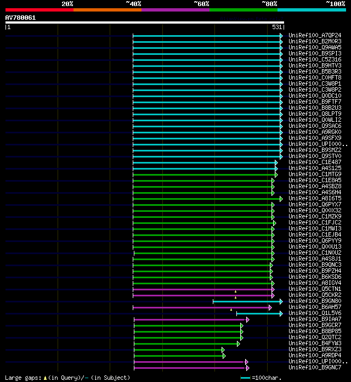Viewport: 351px width, 382px height.
Task: Click the UniRef100_B8B2U3 label
Action: [315, 108]
